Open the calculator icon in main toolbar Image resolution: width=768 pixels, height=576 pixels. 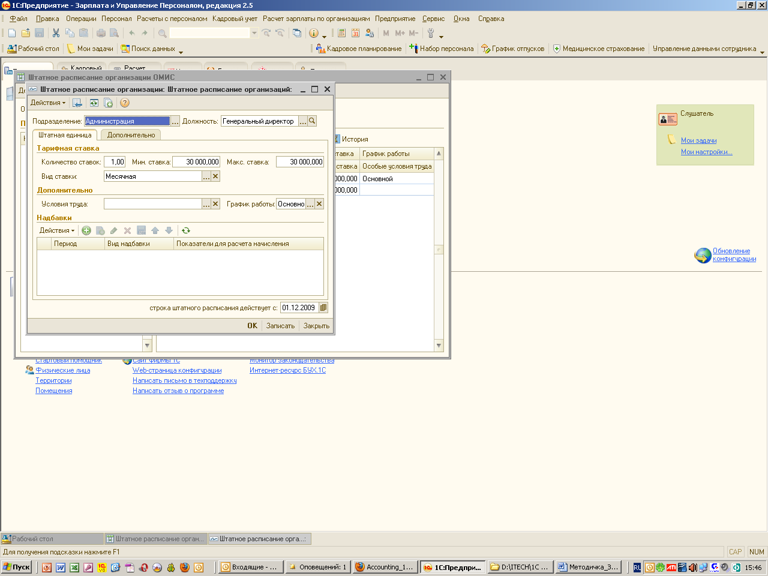click(x=342, y=33)
